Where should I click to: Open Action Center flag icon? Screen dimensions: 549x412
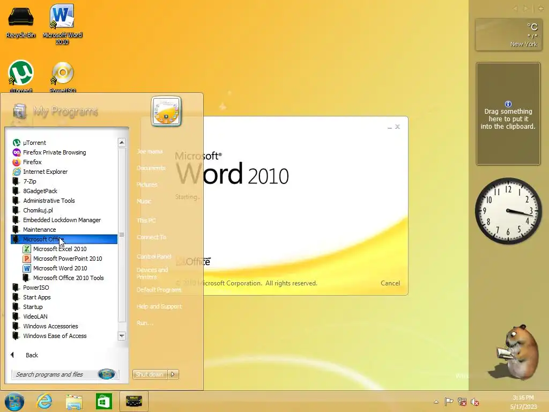click(x=449, y=402)
